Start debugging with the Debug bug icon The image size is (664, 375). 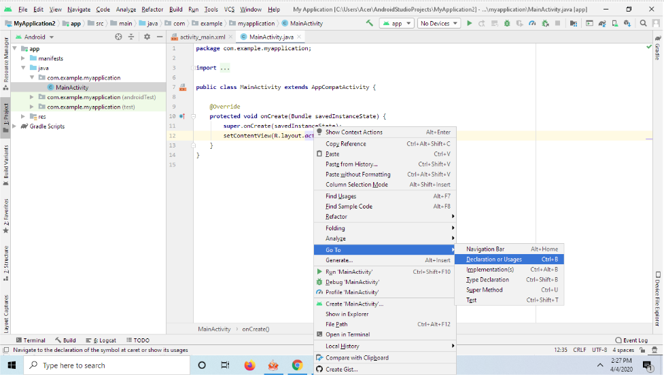click(x=507, y=23)
